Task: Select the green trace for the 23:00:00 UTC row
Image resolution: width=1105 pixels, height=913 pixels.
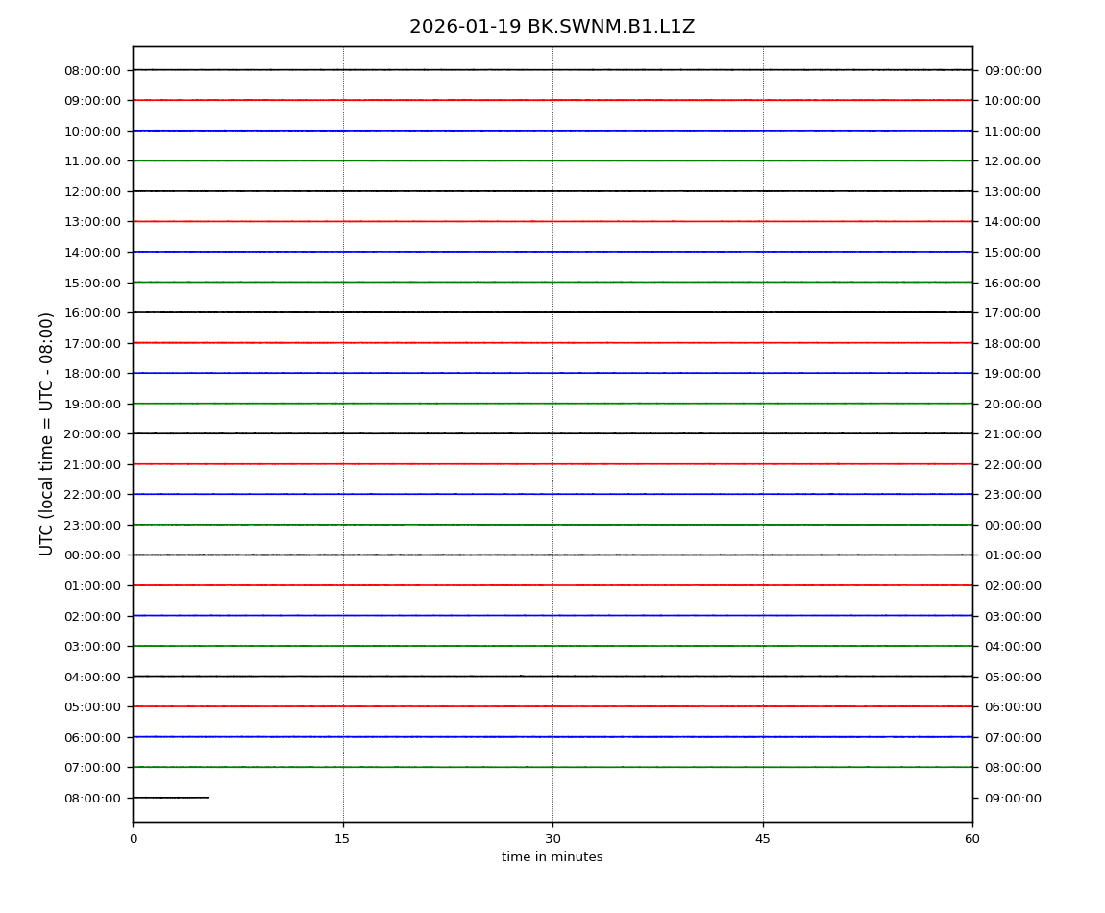Action: 480,525
